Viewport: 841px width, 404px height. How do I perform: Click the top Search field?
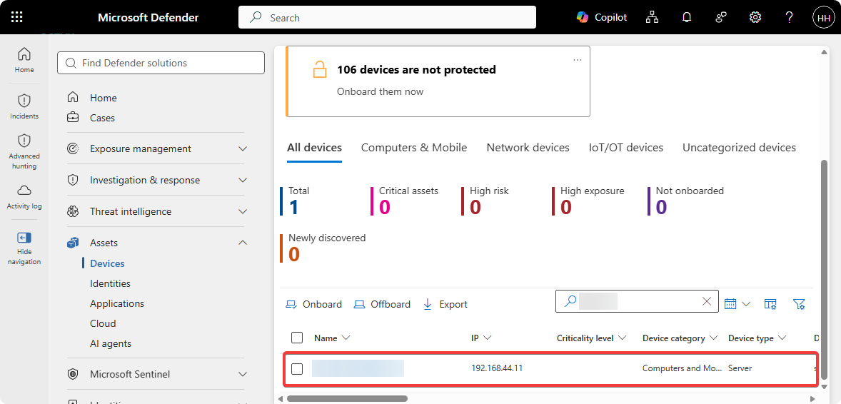point(387,18)
